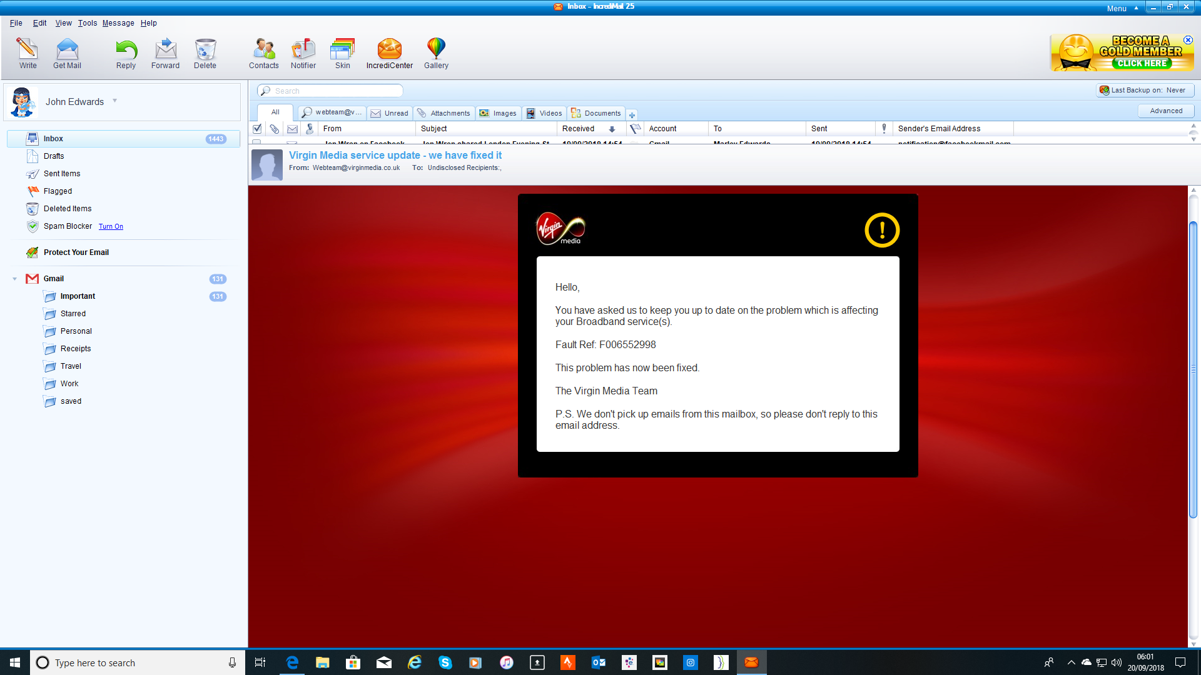The width and height of the screenshot is (1201, 675).
Task: Click the contact person column header
Action: point(310,129)
